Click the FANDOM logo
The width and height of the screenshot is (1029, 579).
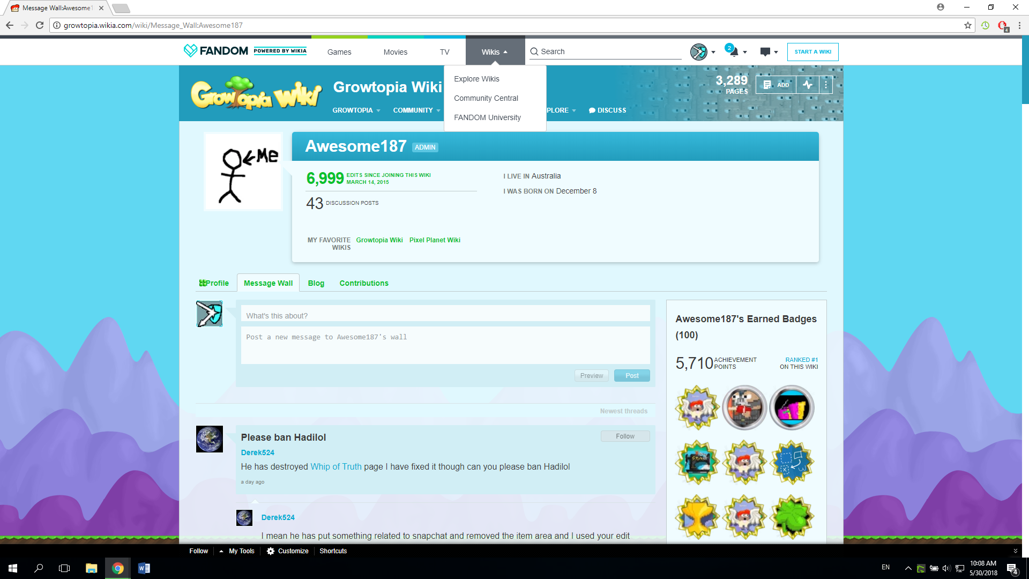coord(216,51)
